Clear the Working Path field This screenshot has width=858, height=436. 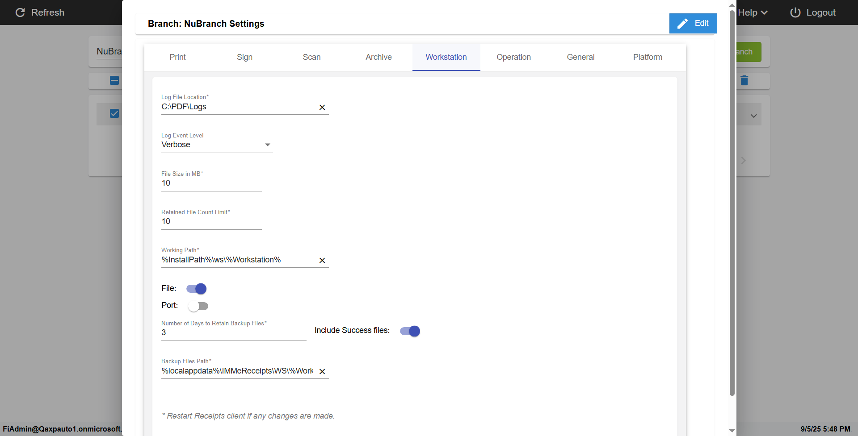pos(322,261)
